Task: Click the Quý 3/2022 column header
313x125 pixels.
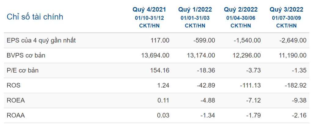Action: [286, 10]
